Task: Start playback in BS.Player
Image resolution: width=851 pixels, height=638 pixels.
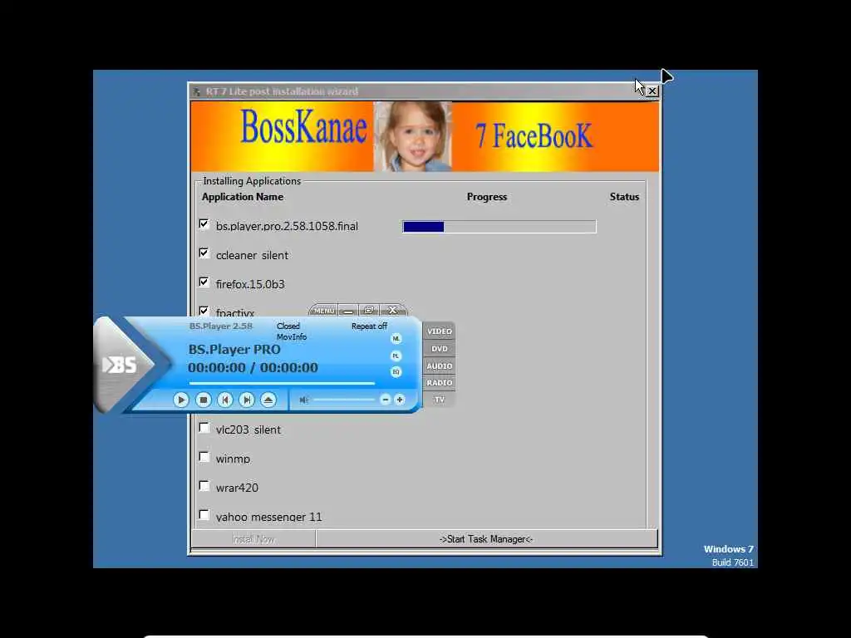Action: point(180,400)
